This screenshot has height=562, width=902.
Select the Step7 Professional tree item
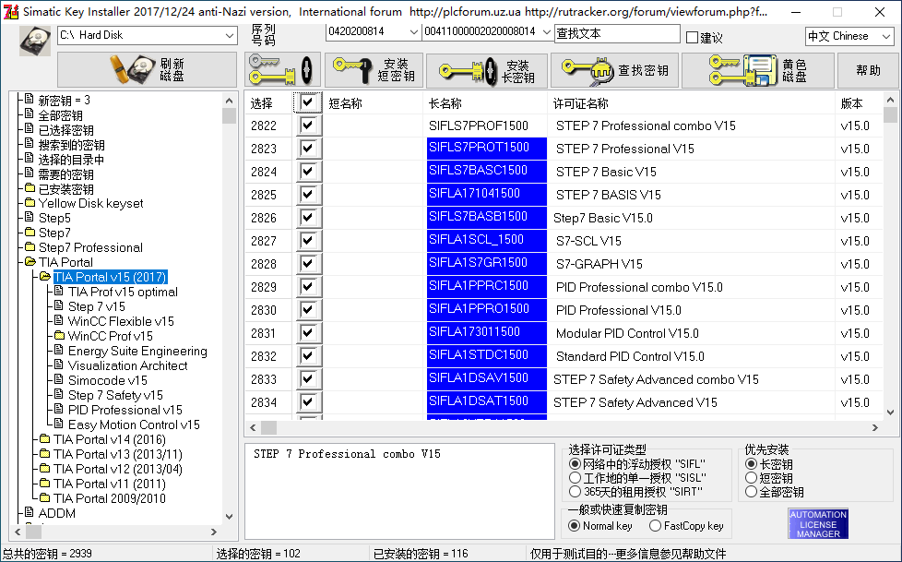[x=91, y=247]
